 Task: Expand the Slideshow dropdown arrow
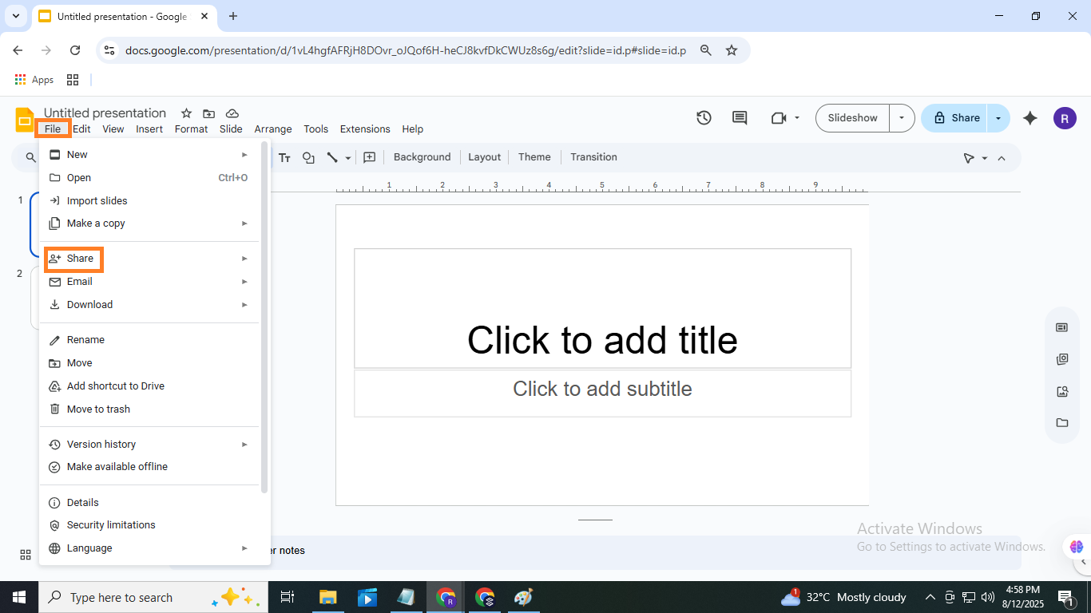[902, 118]
